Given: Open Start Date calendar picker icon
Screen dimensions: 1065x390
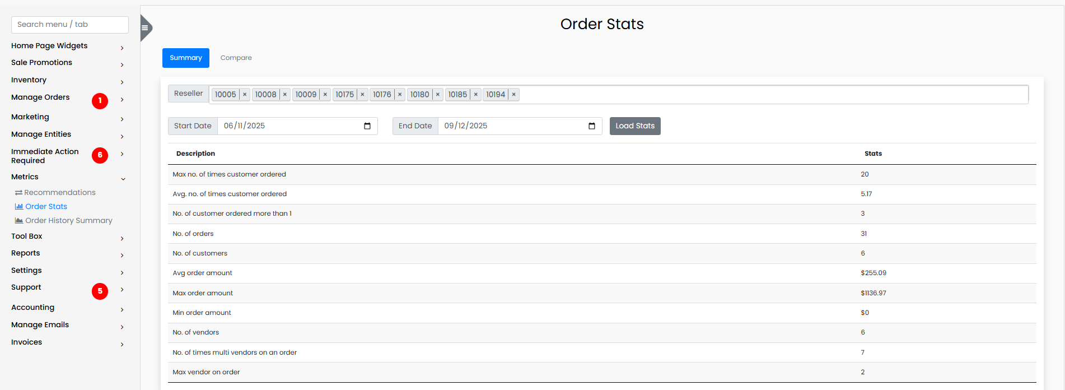Looking at the screenshot, I should (x=367, y=126).
